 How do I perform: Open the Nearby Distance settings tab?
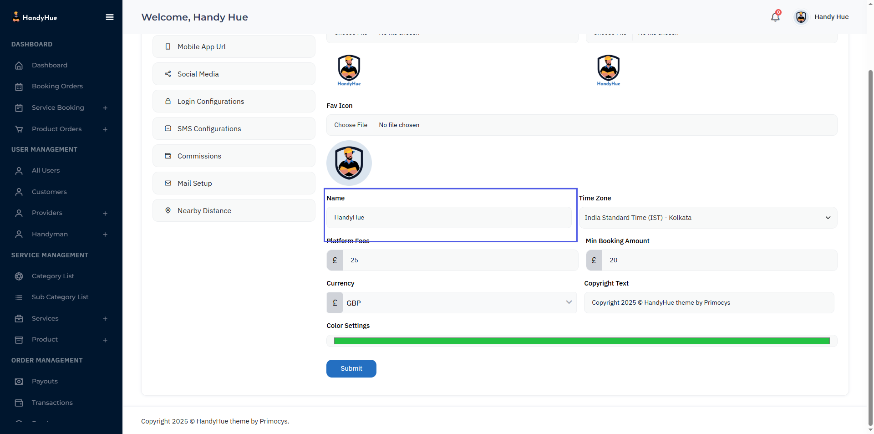234,210
